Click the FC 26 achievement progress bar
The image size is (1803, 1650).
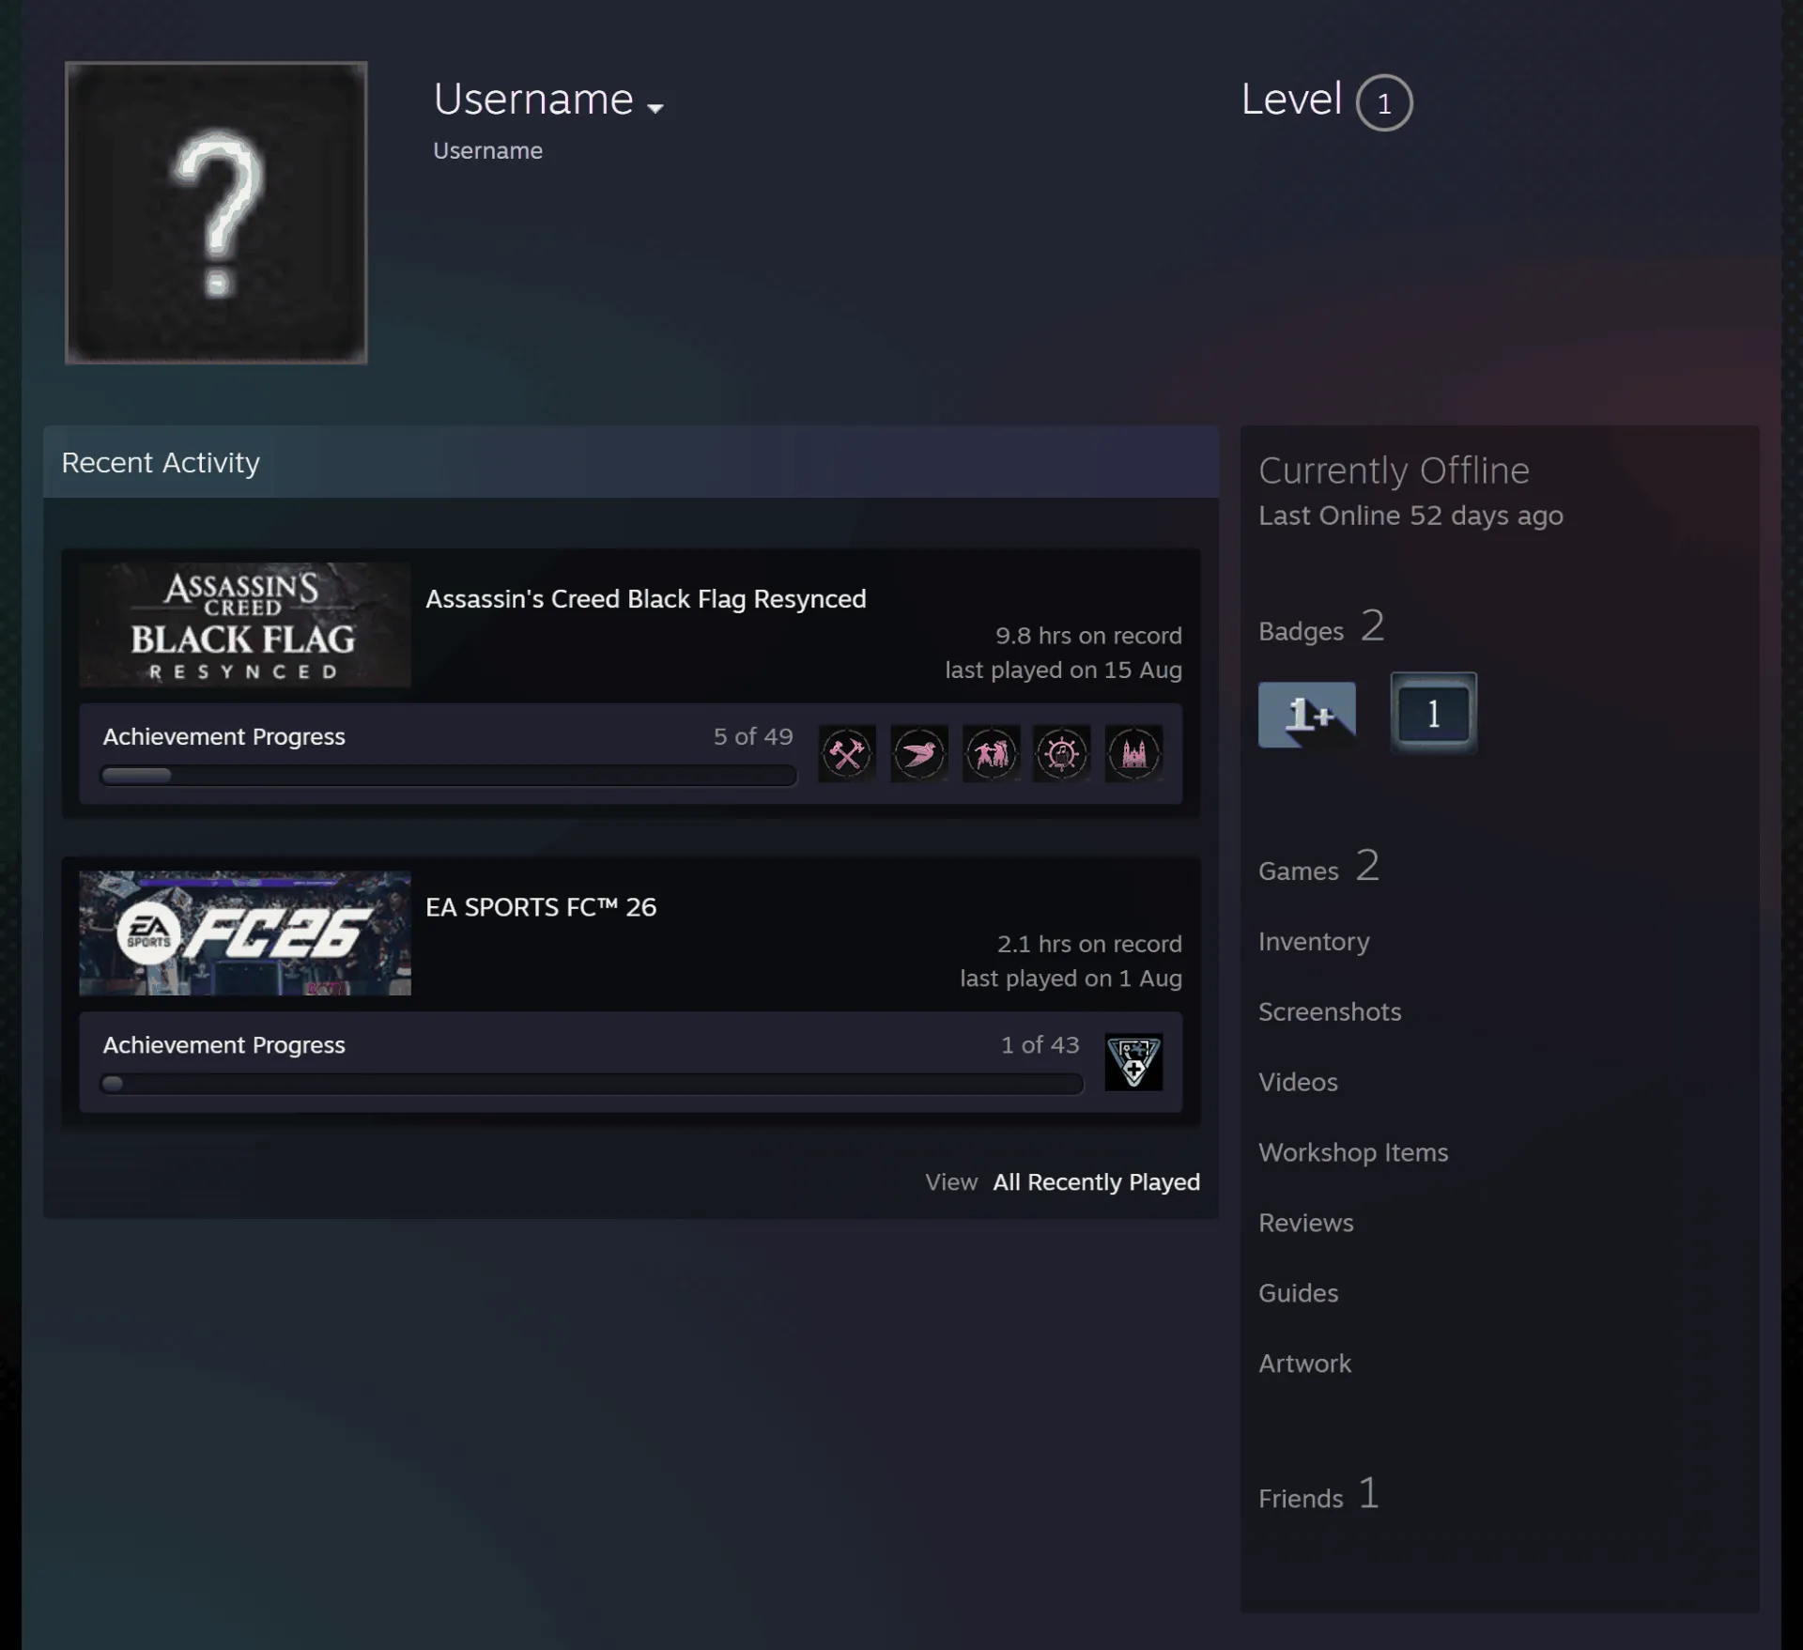[x=593, y=1084]
